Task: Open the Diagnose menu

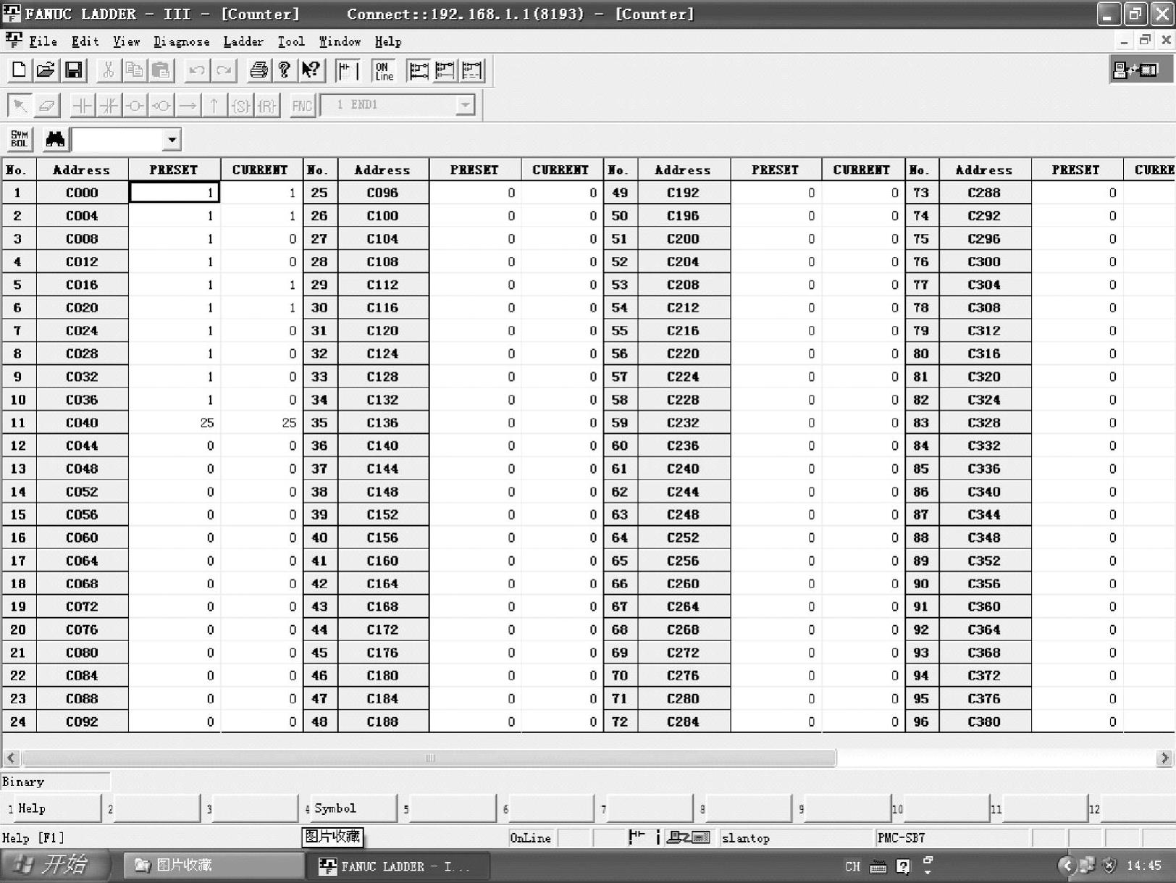Action: pyautogui.click(x=181, y=42)
